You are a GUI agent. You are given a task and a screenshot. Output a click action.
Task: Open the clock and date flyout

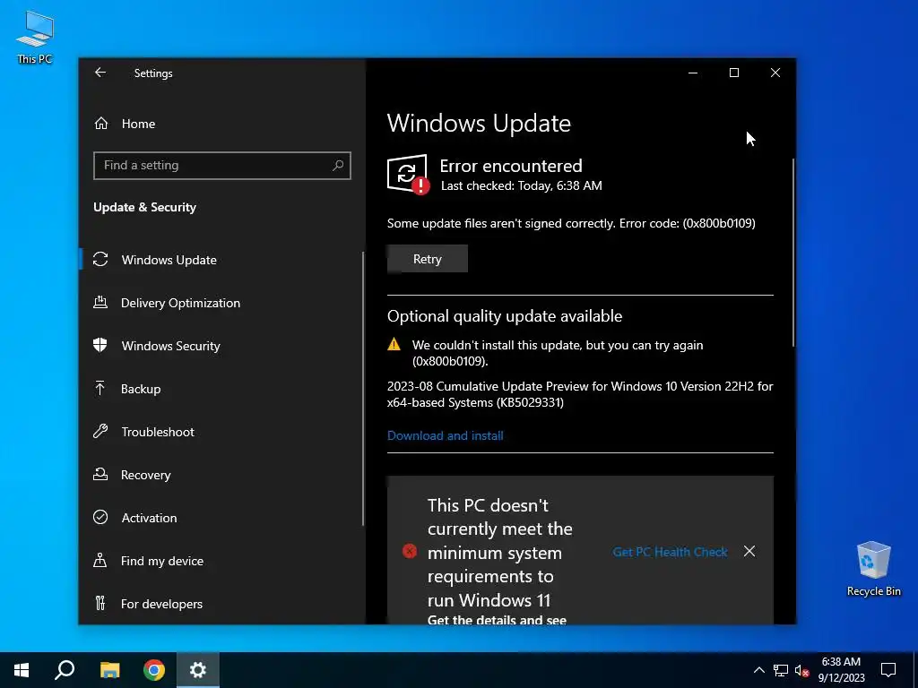[841, 670]
